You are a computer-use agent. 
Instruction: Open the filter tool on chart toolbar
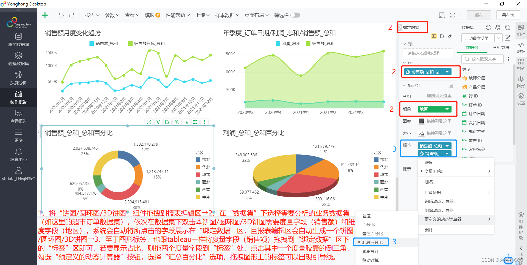158,122
